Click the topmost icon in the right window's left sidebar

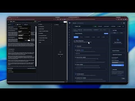point(69,27)
